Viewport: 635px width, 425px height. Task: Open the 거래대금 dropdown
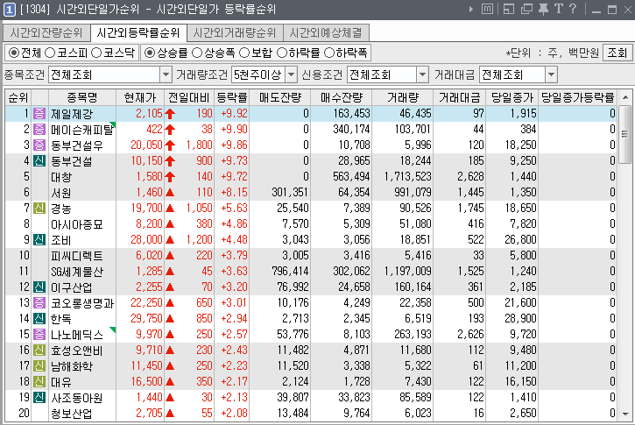[551, 75]
